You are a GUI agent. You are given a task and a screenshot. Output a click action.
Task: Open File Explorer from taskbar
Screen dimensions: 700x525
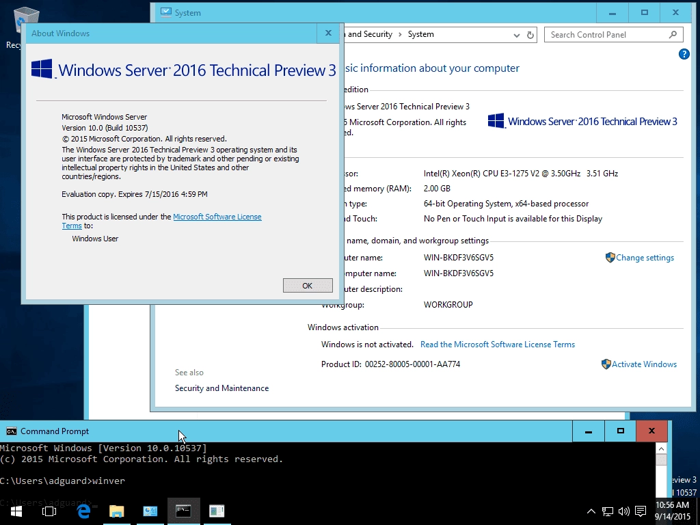[116, 511]
